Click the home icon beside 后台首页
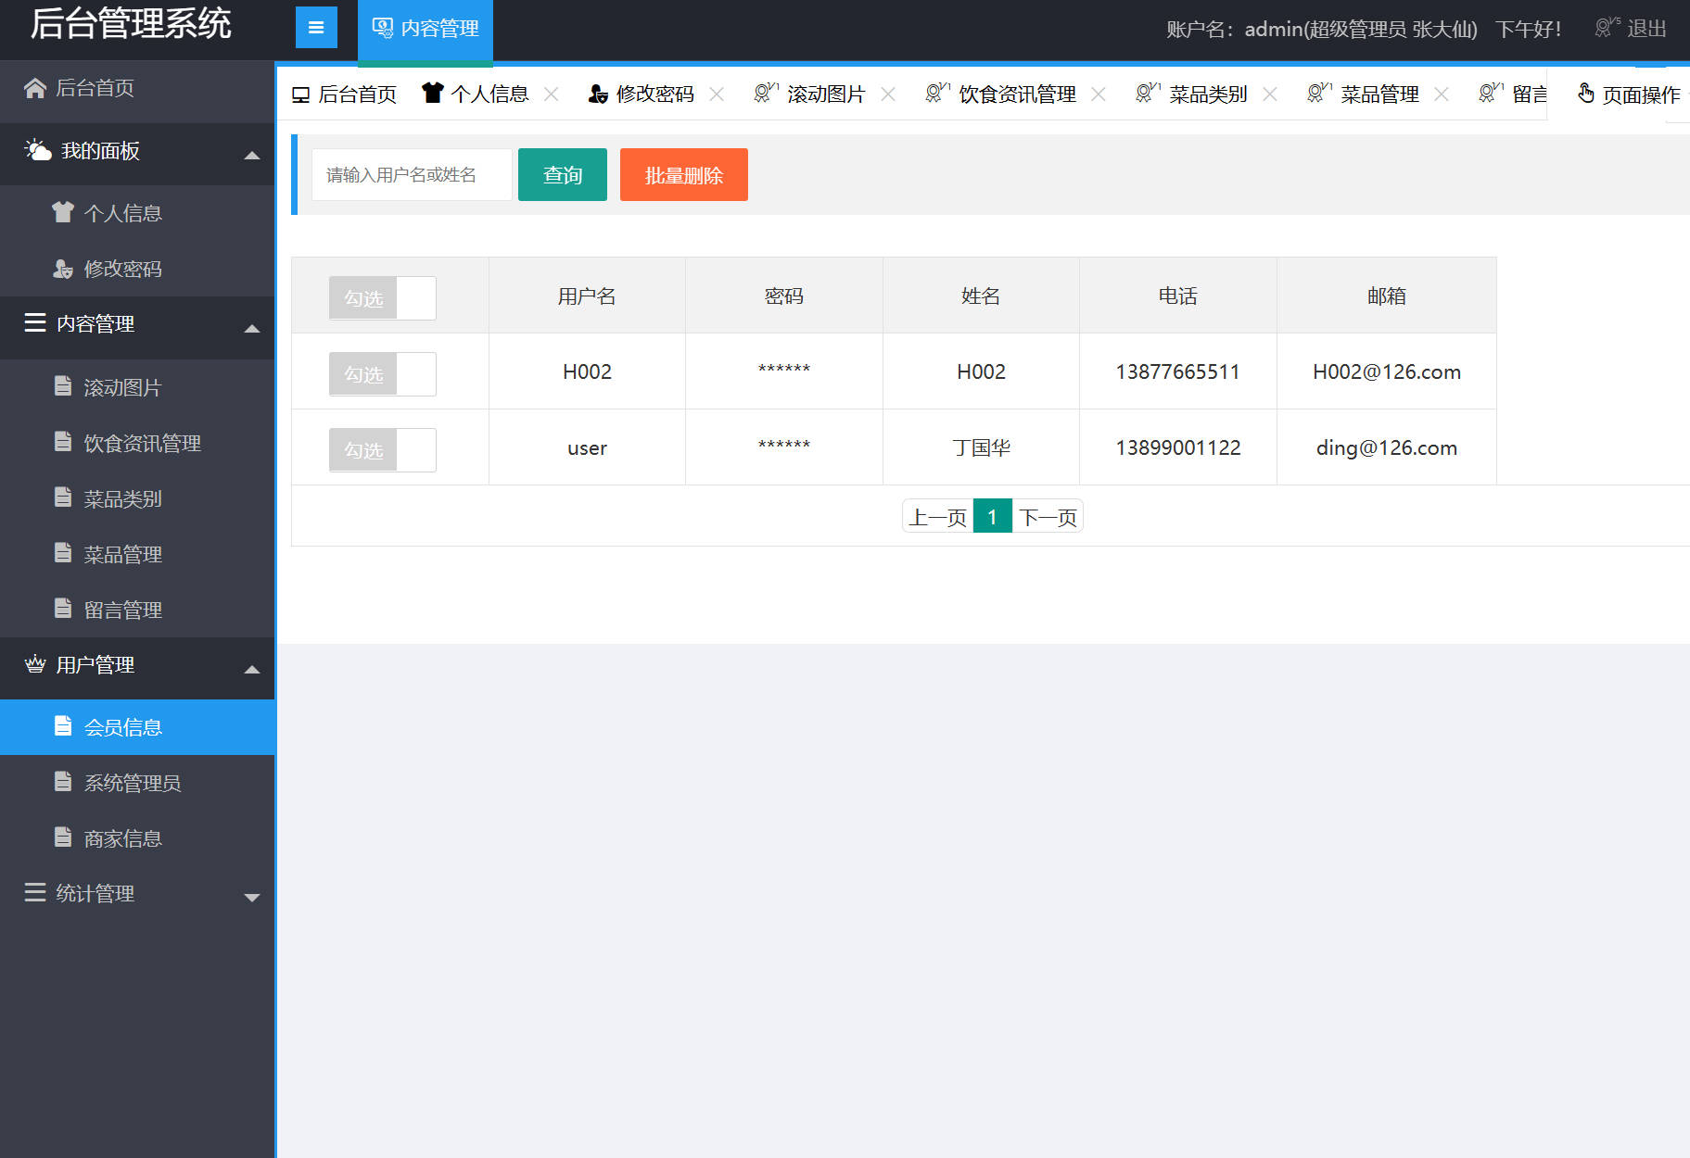 [x=35, y=87]
